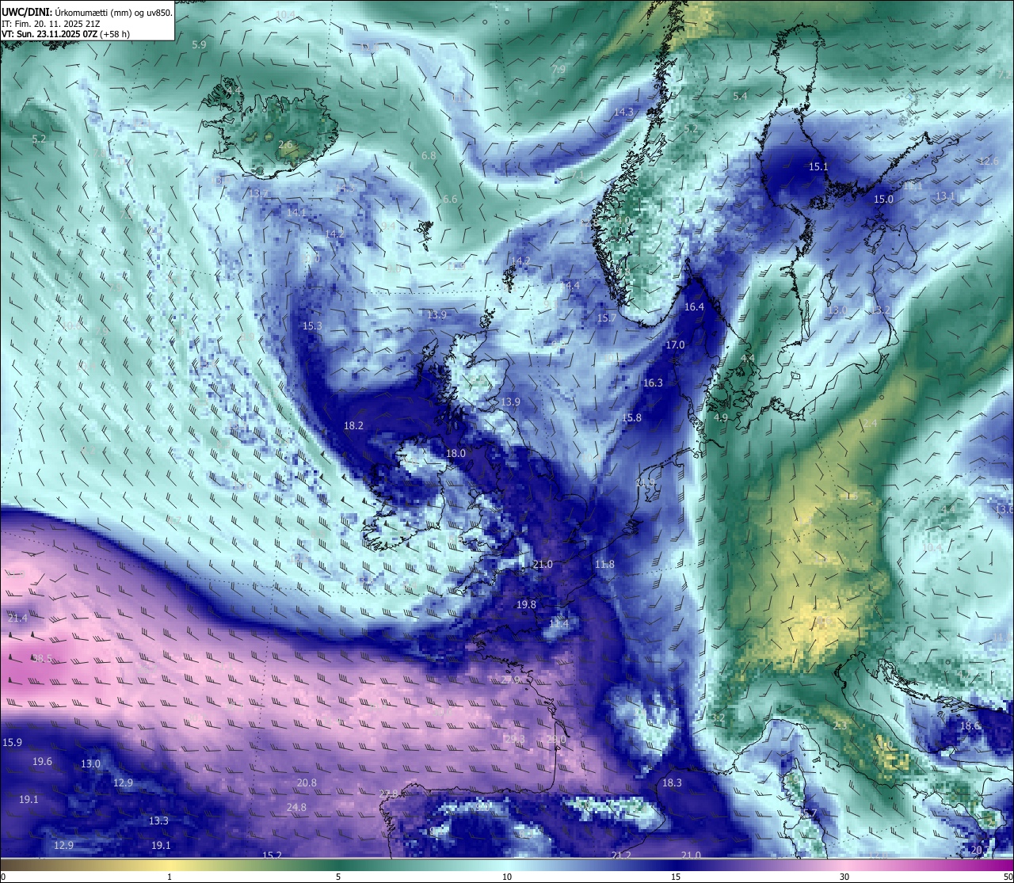Image resolution: width=1014 pixels, height=883 pixels.
Task: Click the 19.6 map value
Action: tap(42, 761)
